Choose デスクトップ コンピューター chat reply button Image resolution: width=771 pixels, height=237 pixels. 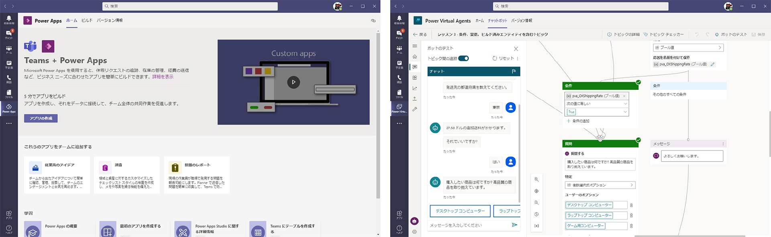click(460, 211)
